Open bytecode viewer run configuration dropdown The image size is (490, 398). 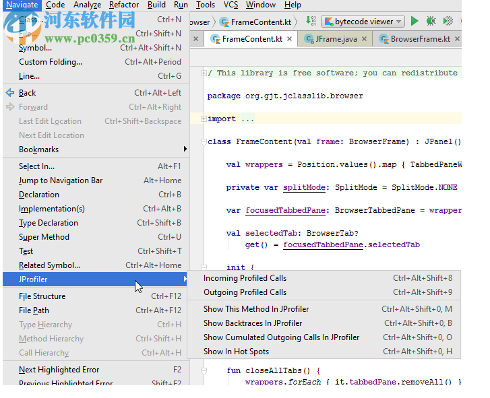[x=363, y=22]
